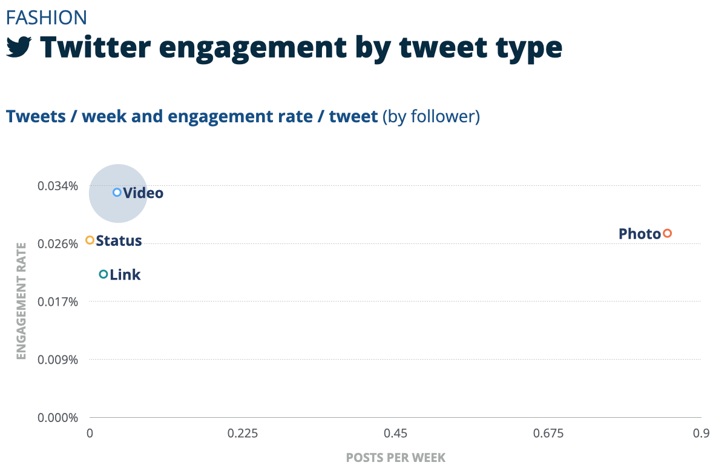
Task: Click the FASHION category heading
Action: click(47, 17)
